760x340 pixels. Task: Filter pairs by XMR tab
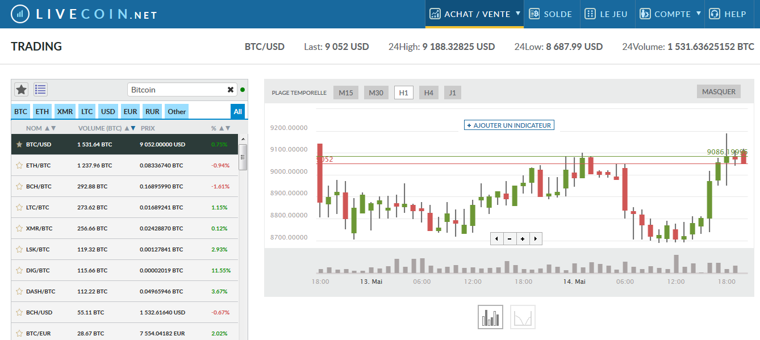[65, 111]
